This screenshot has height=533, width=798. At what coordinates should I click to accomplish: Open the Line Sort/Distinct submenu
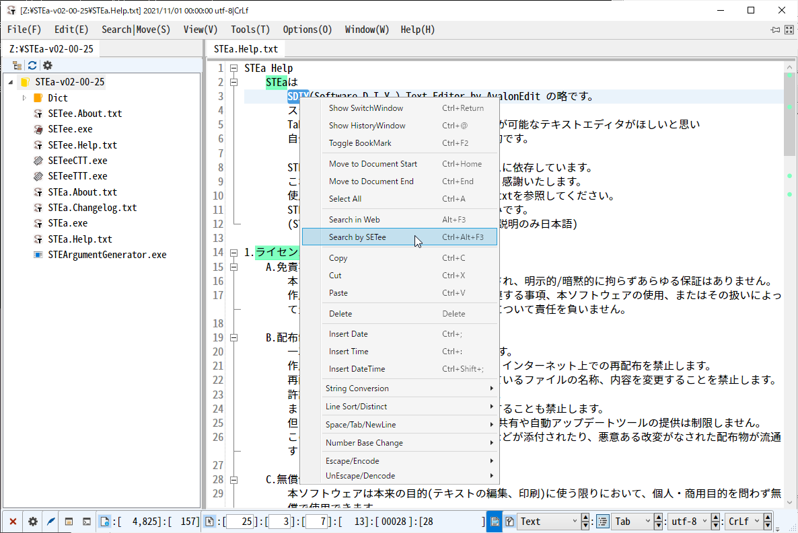400,407
